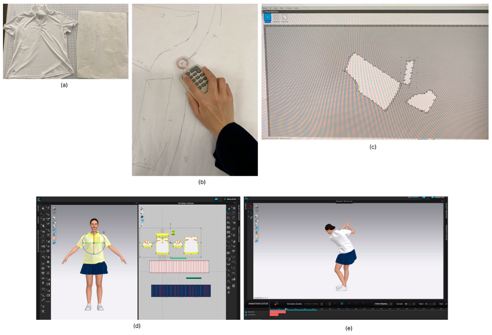
Task: Open the View menu in the digitizing software
Action: pos(282,8)
